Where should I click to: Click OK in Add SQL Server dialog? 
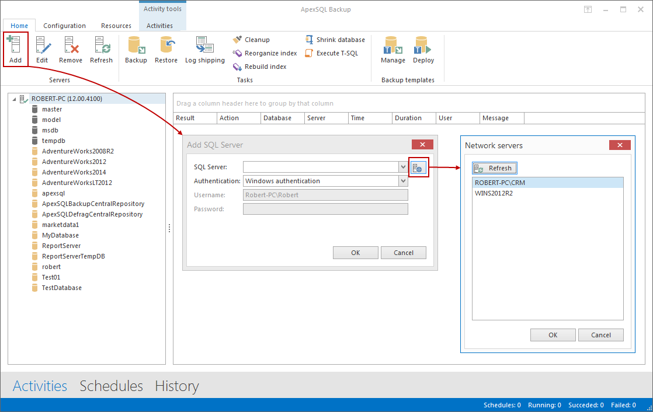pos(356,253)
